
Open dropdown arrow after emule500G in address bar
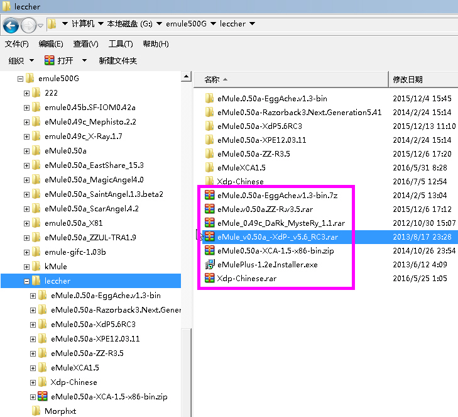(x=214, y=23)
